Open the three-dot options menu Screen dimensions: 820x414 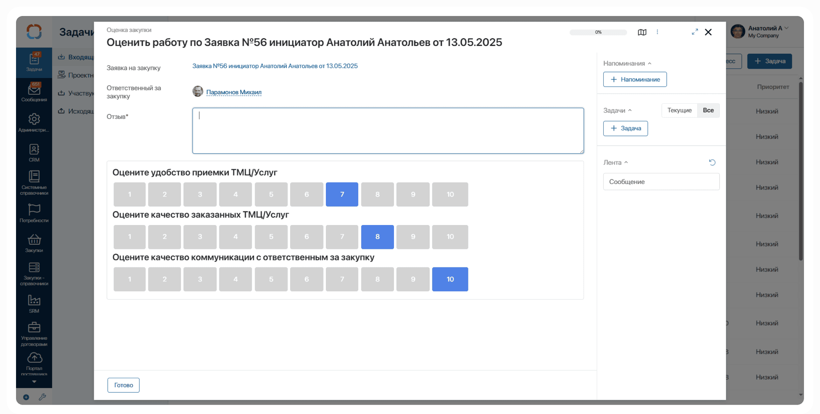coord(657,32)
